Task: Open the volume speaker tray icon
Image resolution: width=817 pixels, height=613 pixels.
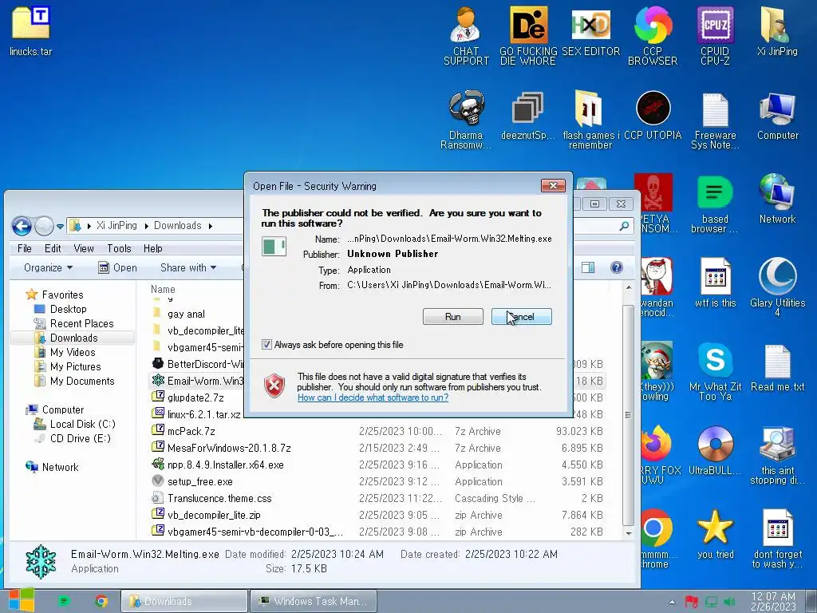Action: (730, 602)
